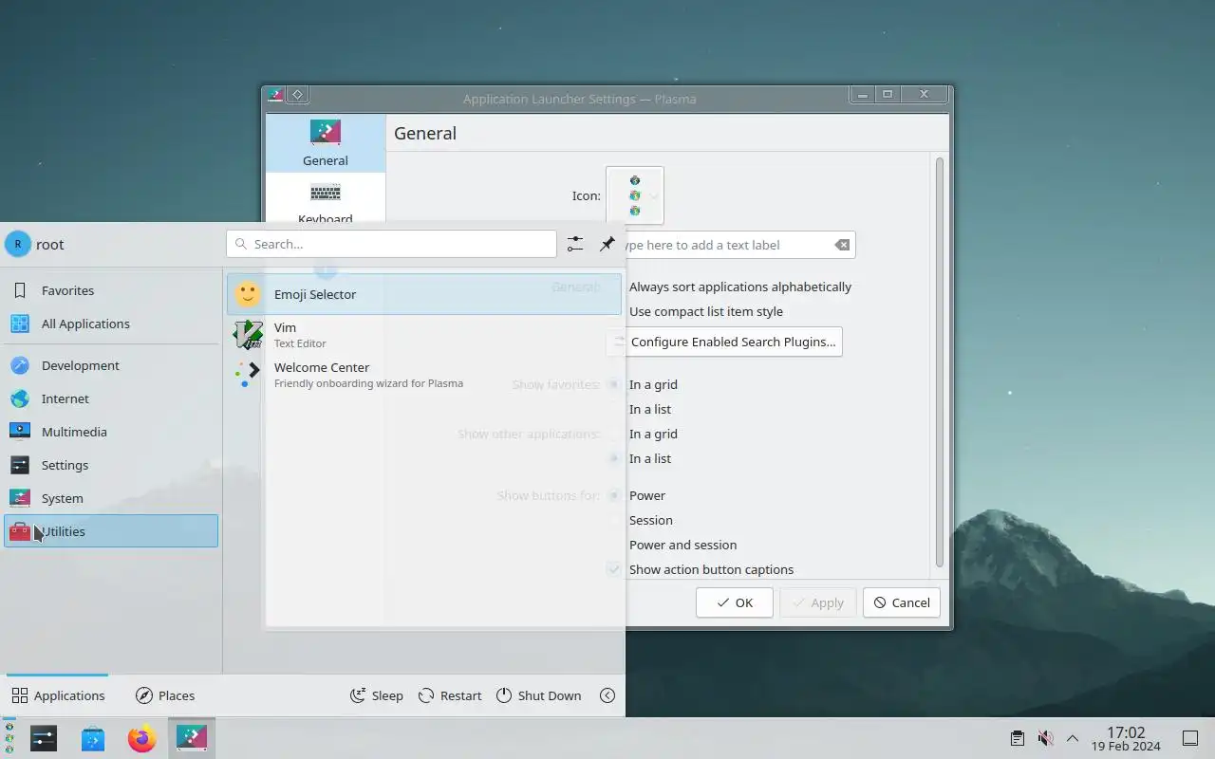Expand more power options arrow
This screenshot has height=759, width=1215.
coord(607,695)
